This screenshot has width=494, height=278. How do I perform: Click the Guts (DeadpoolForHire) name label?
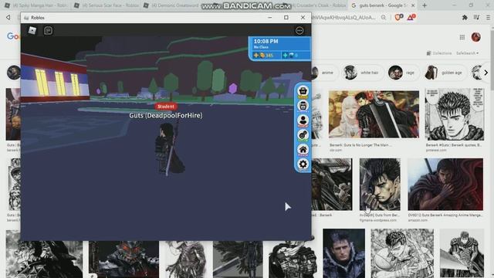coord(166,115)
